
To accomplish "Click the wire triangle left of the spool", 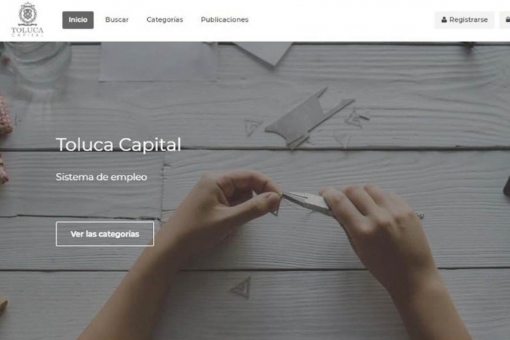I will pos(253,127).
